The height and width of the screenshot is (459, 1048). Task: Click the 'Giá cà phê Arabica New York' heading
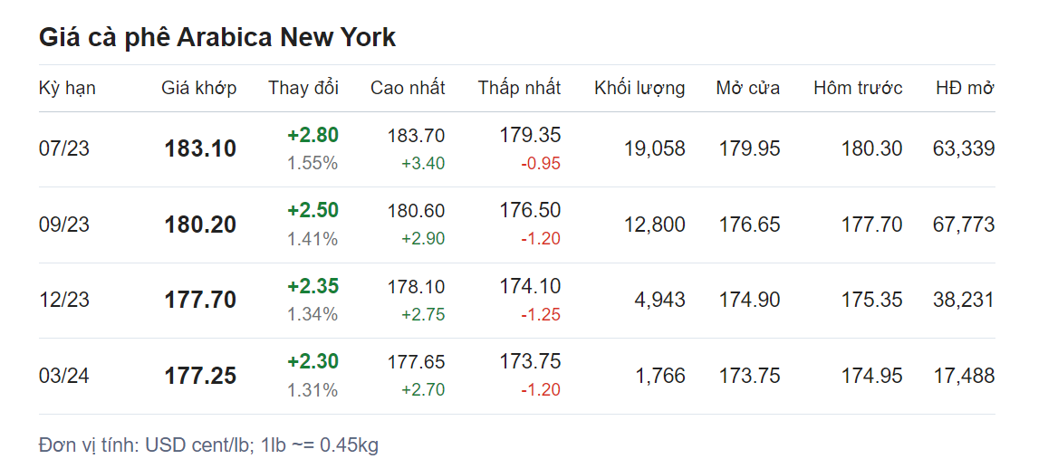click(217, 37)
